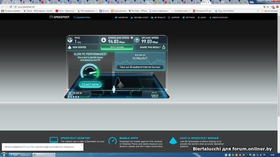Close the privacy policy notice

tap(82, 145)
